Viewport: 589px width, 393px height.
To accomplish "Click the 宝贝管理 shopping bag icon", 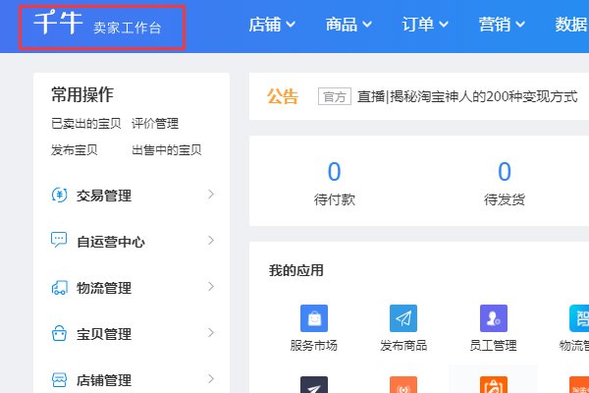I will pos(59,333).
